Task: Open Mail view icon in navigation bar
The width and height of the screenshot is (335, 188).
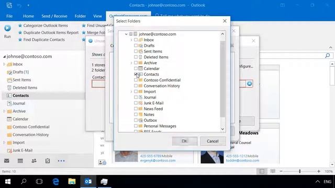Action: [7, 161]
